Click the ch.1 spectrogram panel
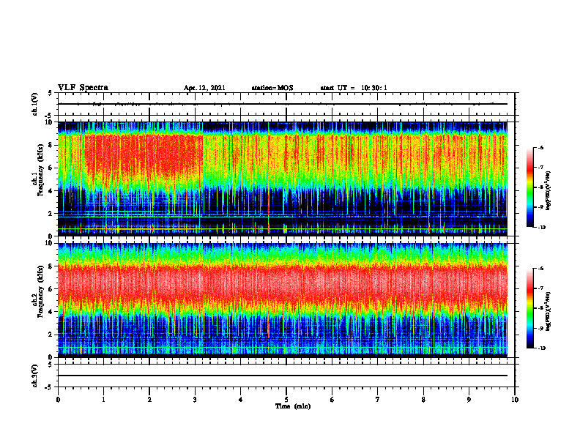 (x=282, y=179)
